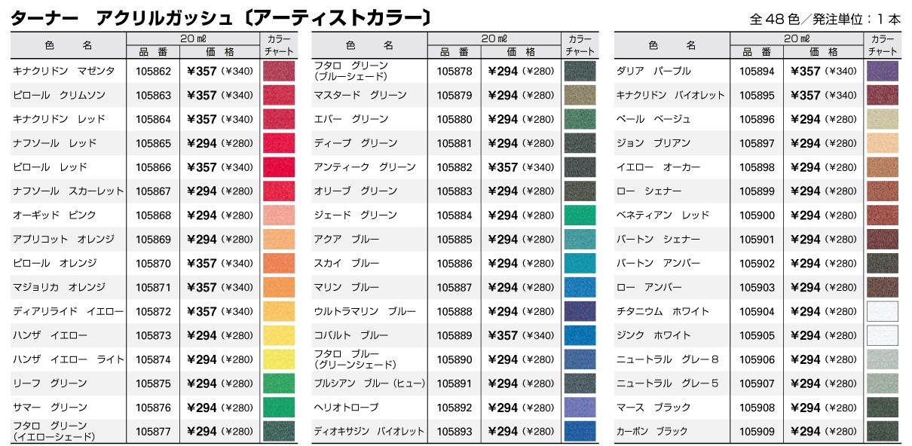Choose the マジョリカ オレンジ color swatch
This screenshot has width=912, height=446.
pos(278,287)
